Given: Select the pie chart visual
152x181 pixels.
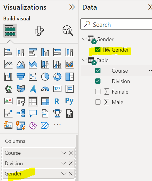Looking at the screenshot, I should point(45,77).
